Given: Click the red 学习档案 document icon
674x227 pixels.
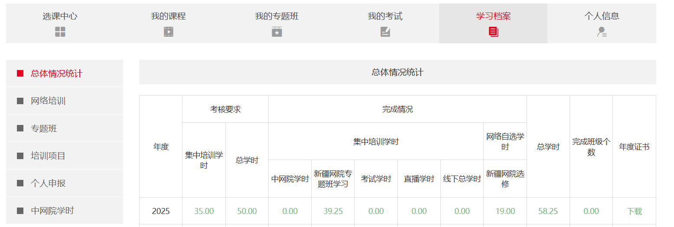Looking at the screenshot, I should coord(493,32).
